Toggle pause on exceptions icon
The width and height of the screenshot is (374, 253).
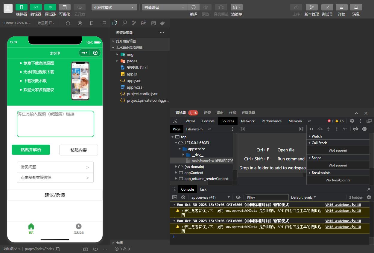point(364,129)
